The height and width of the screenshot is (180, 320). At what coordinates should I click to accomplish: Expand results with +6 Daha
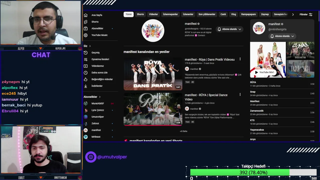(183, 131)
